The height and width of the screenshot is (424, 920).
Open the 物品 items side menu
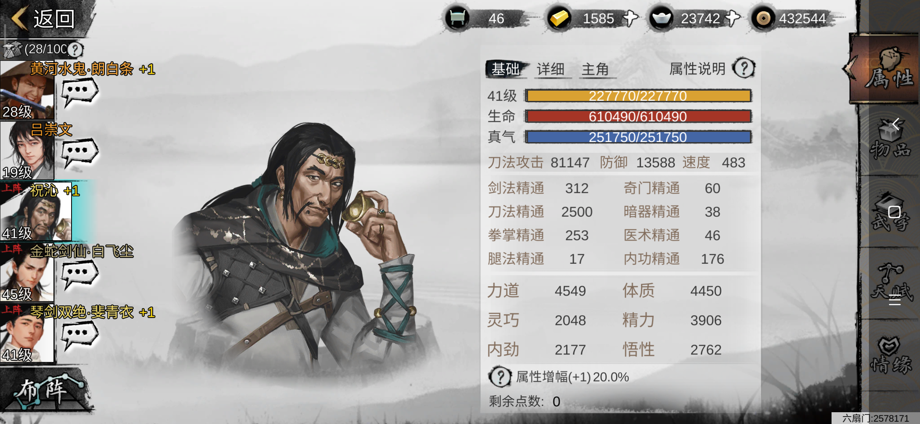point(890,139)
